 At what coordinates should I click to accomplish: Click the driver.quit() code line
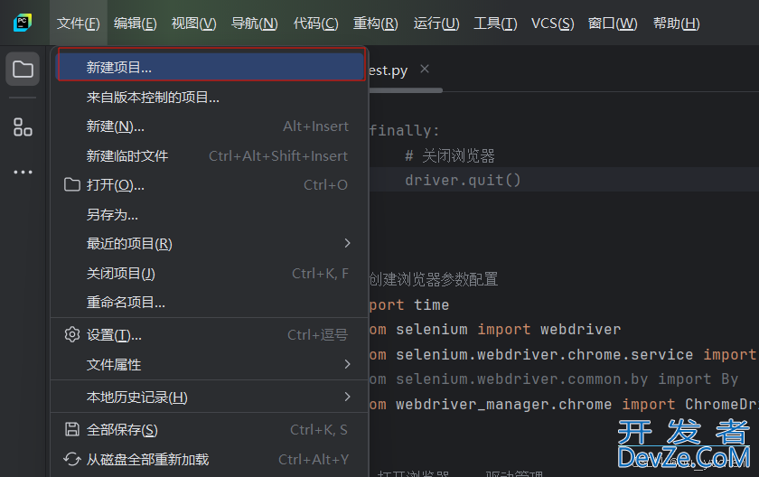(463, 180)
